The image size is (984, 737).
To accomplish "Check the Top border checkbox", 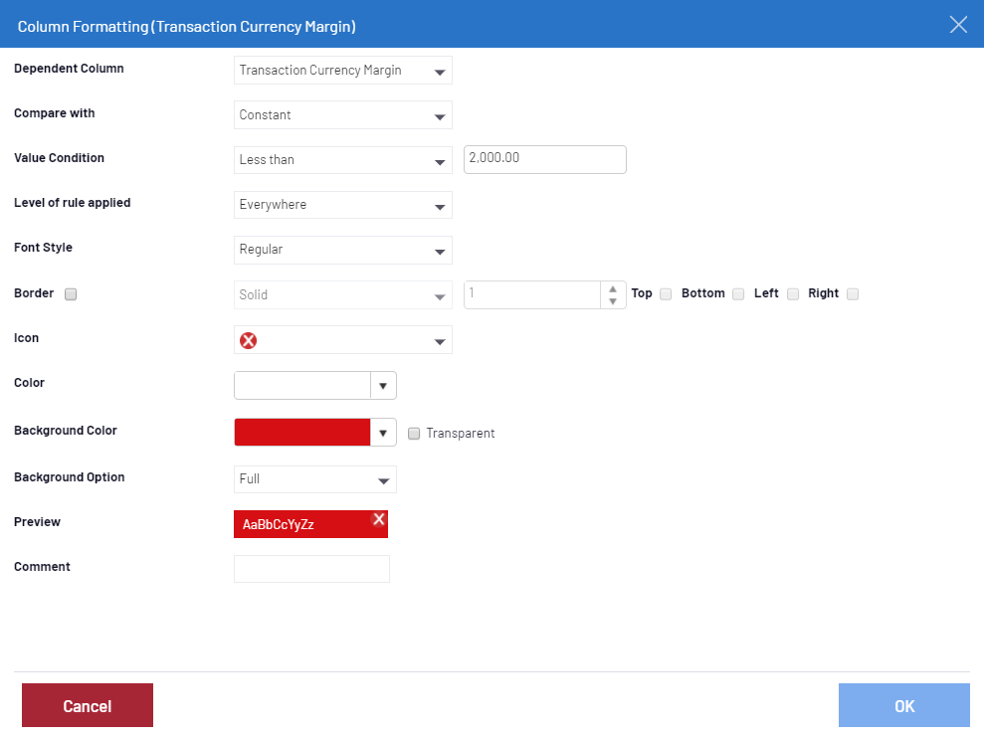I will (x=666, y=294).
